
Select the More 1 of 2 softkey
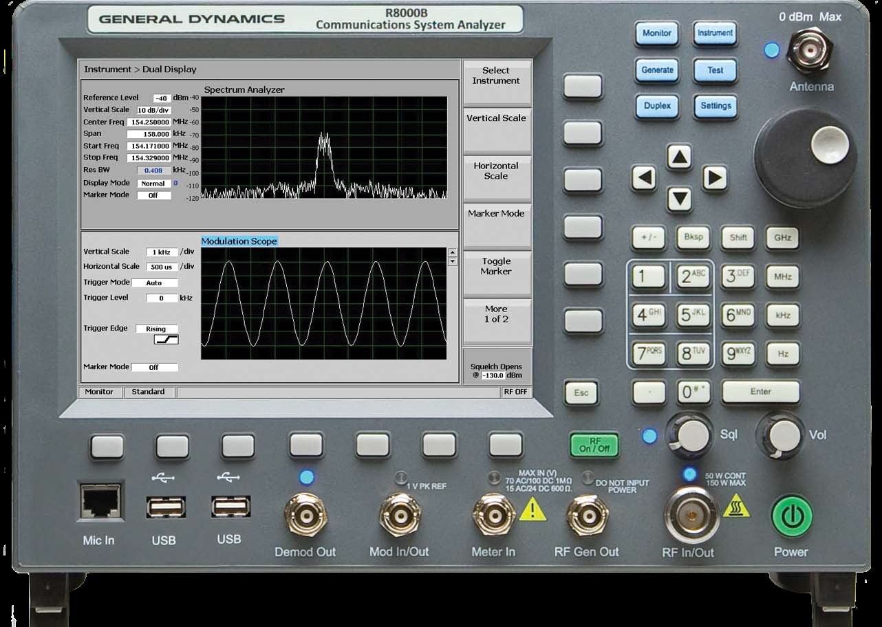click(497, 321)
